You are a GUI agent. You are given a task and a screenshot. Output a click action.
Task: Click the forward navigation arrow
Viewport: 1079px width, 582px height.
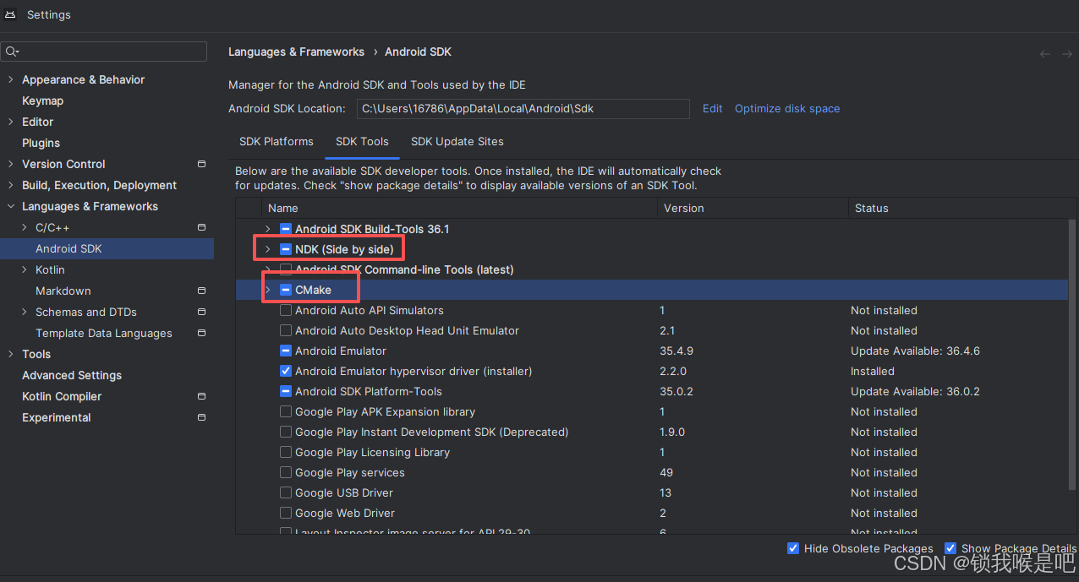(1066, 53)
